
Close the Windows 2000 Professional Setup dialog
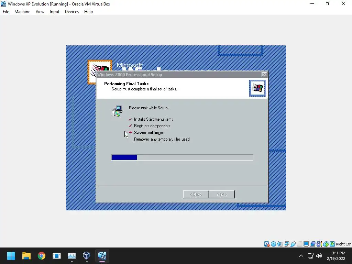click(264, 75)
